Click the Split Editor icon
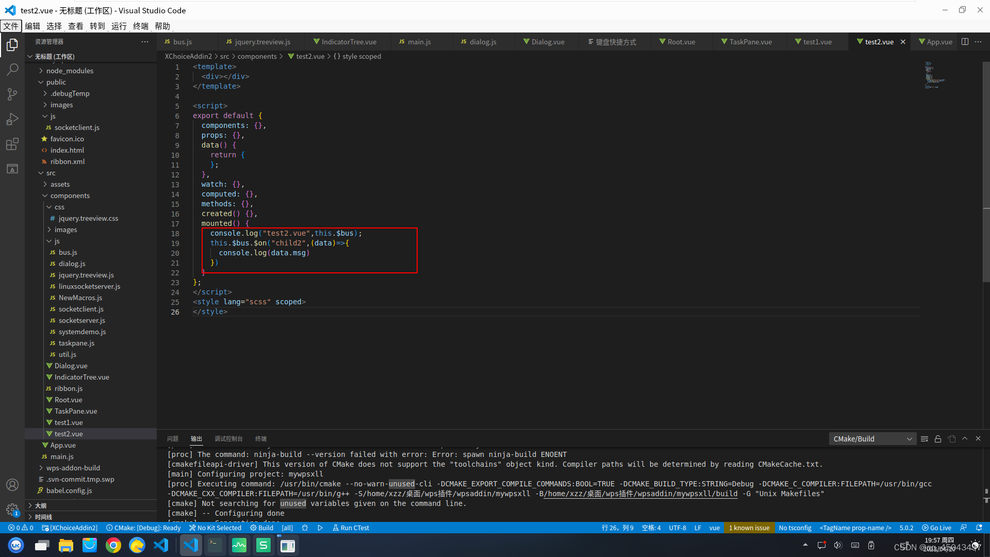This screenshot has width=990, height=557. tap(965, 42)
